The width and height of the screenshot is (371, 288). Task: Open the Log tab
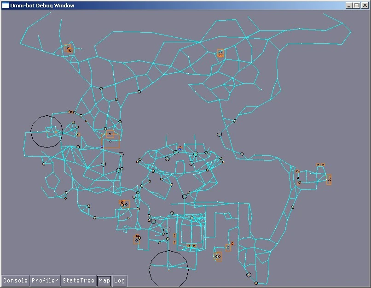click(120, 280)
